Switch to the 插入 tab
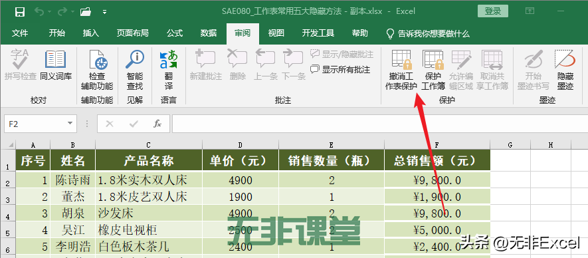This screenshot has height=258, width=588. point(91,33)
